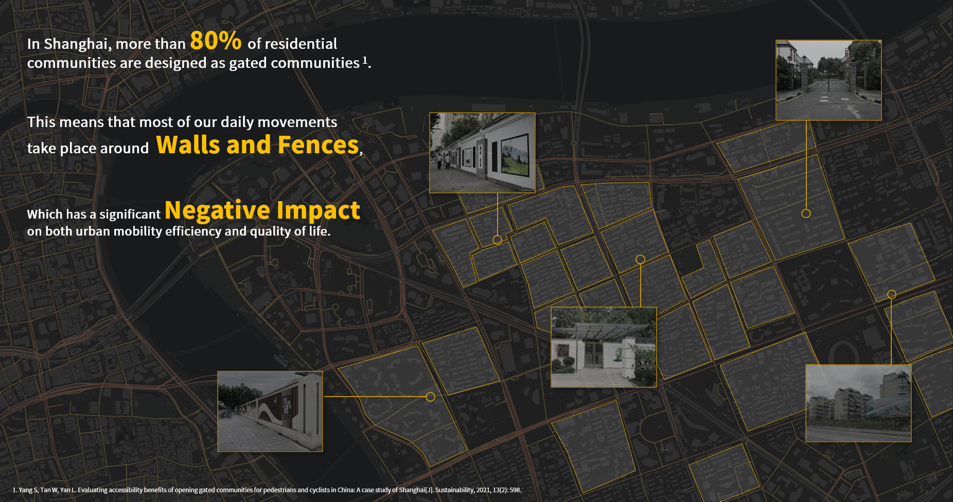Select circle marker above apartment buildings photo
Image resolution: width=953 pixels, height=502 pixels.
point(892,294)
